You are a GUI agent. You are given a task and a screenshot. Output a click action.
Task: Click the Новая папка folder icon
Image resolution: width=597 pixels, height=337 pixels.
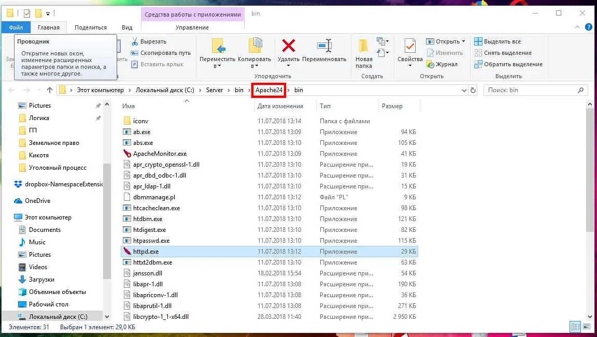[x=364, y=46]
